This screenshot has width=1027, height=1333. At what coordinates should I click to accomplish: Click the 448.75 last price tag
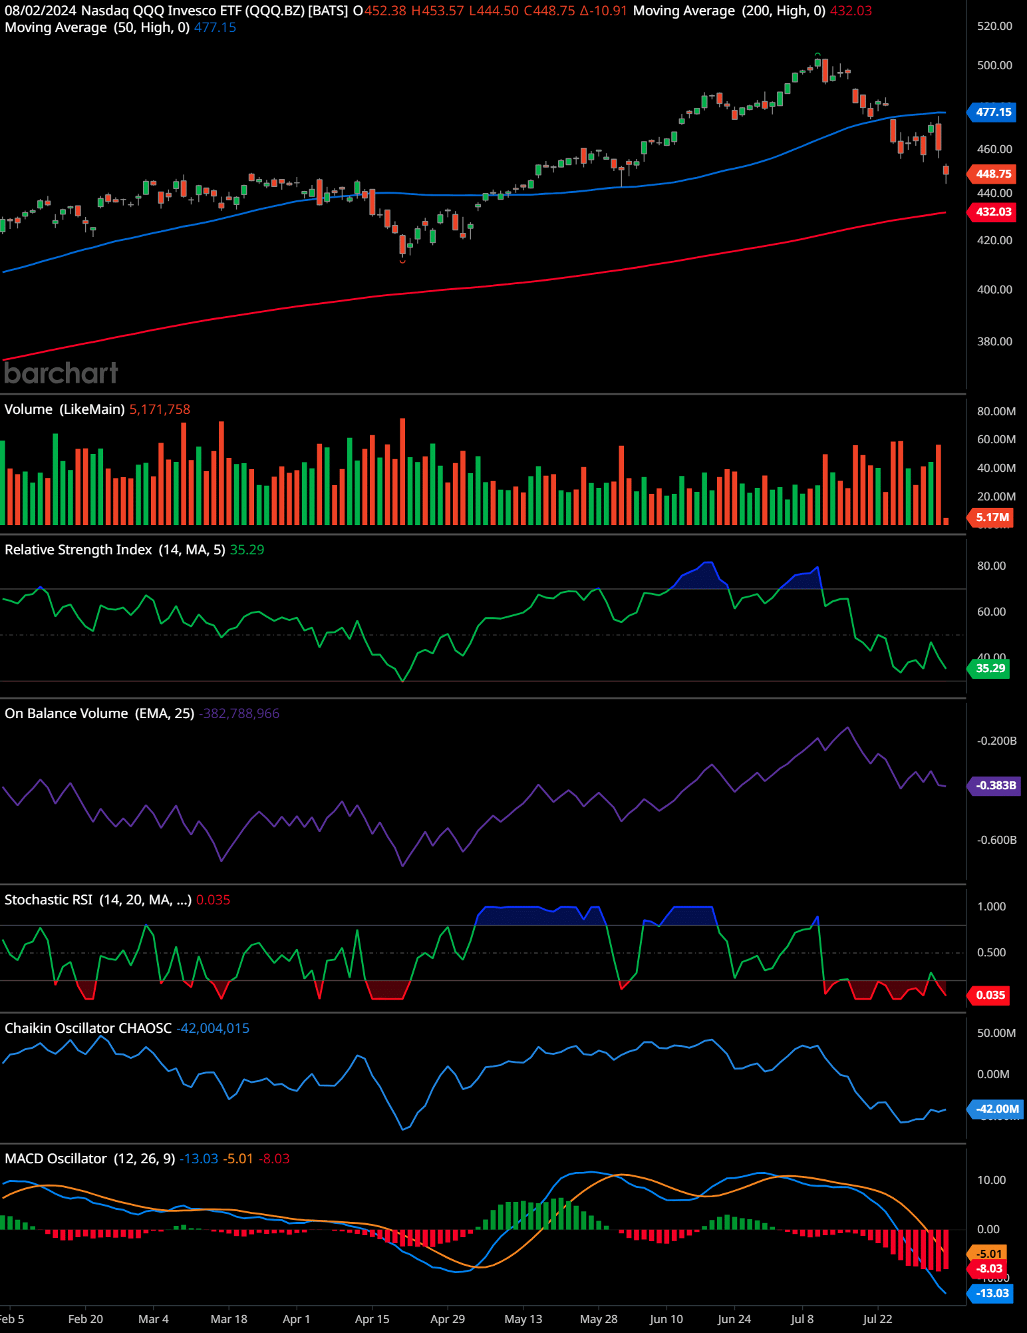[992, 174]
